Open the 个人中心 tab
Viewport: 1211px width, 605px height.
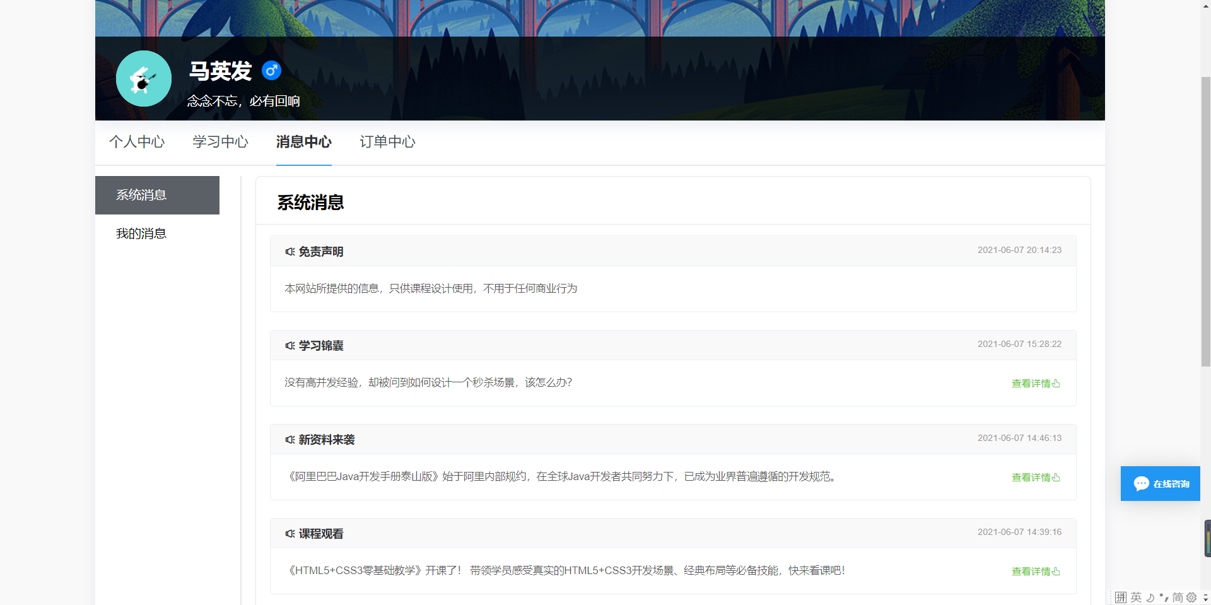click(137, 142)
